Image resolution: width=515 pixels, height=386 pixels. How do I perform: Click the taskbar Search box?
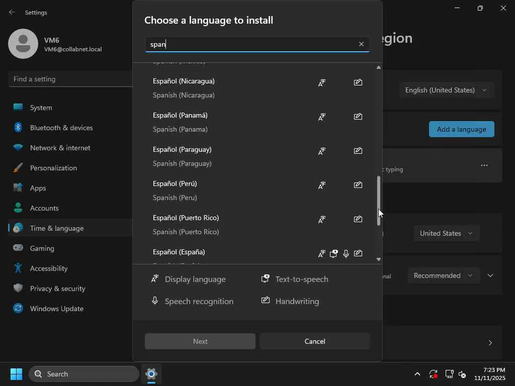(x=84, y=374)
